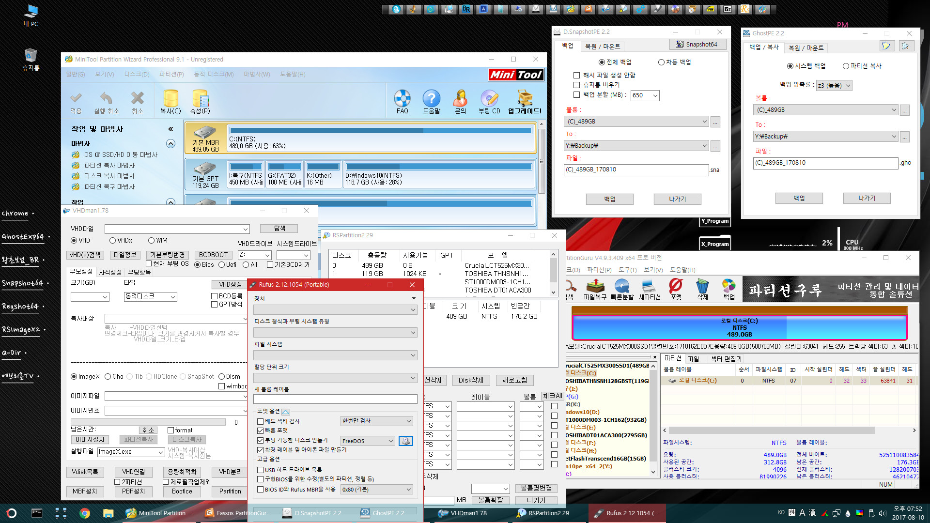Switch to 부팅항목 tab in VHDman
The image size is (930, 523).
click(x=139, y=272)
